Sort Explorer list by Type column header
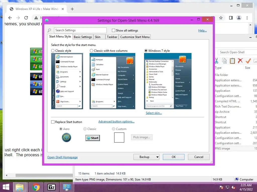 218,68
